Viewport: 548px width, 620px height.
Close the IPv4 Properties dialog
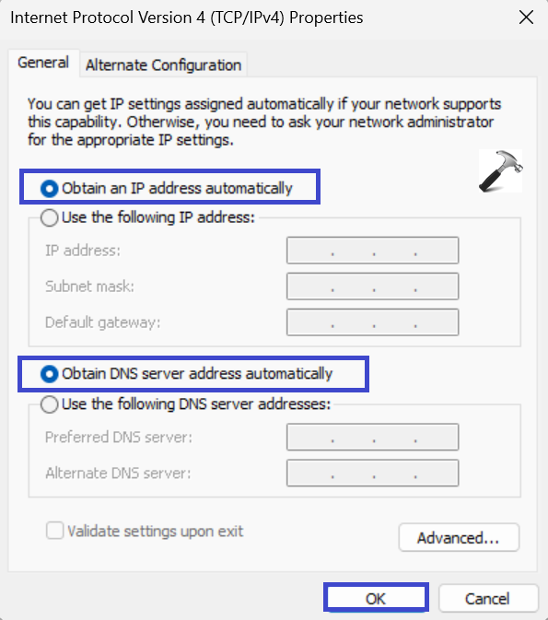coord(526,18)
